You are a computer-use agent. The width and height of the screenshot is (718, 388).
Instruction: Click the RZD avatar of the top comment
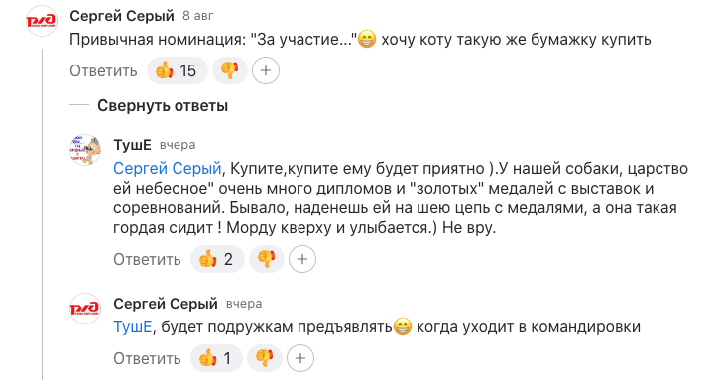[42, 21]
